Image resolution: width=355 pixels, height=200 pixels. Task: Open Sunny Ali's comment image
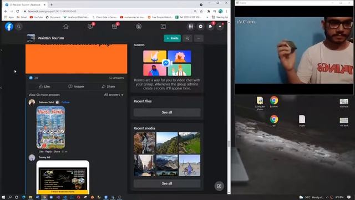click(x=63, y=177)
